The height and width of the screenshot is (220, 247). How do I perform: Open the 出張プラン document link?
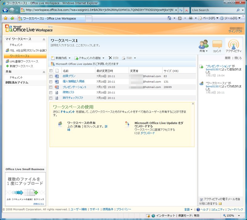pyautogui.click(x=69, y=76)
